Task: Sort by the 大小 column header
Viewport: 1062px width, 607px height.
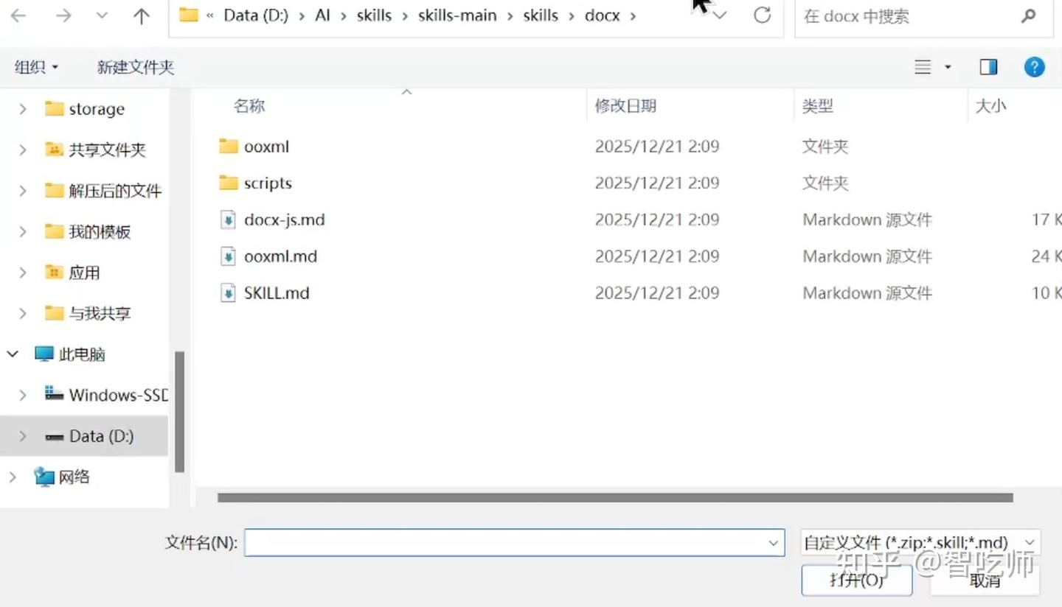Action: coord(990,106)
